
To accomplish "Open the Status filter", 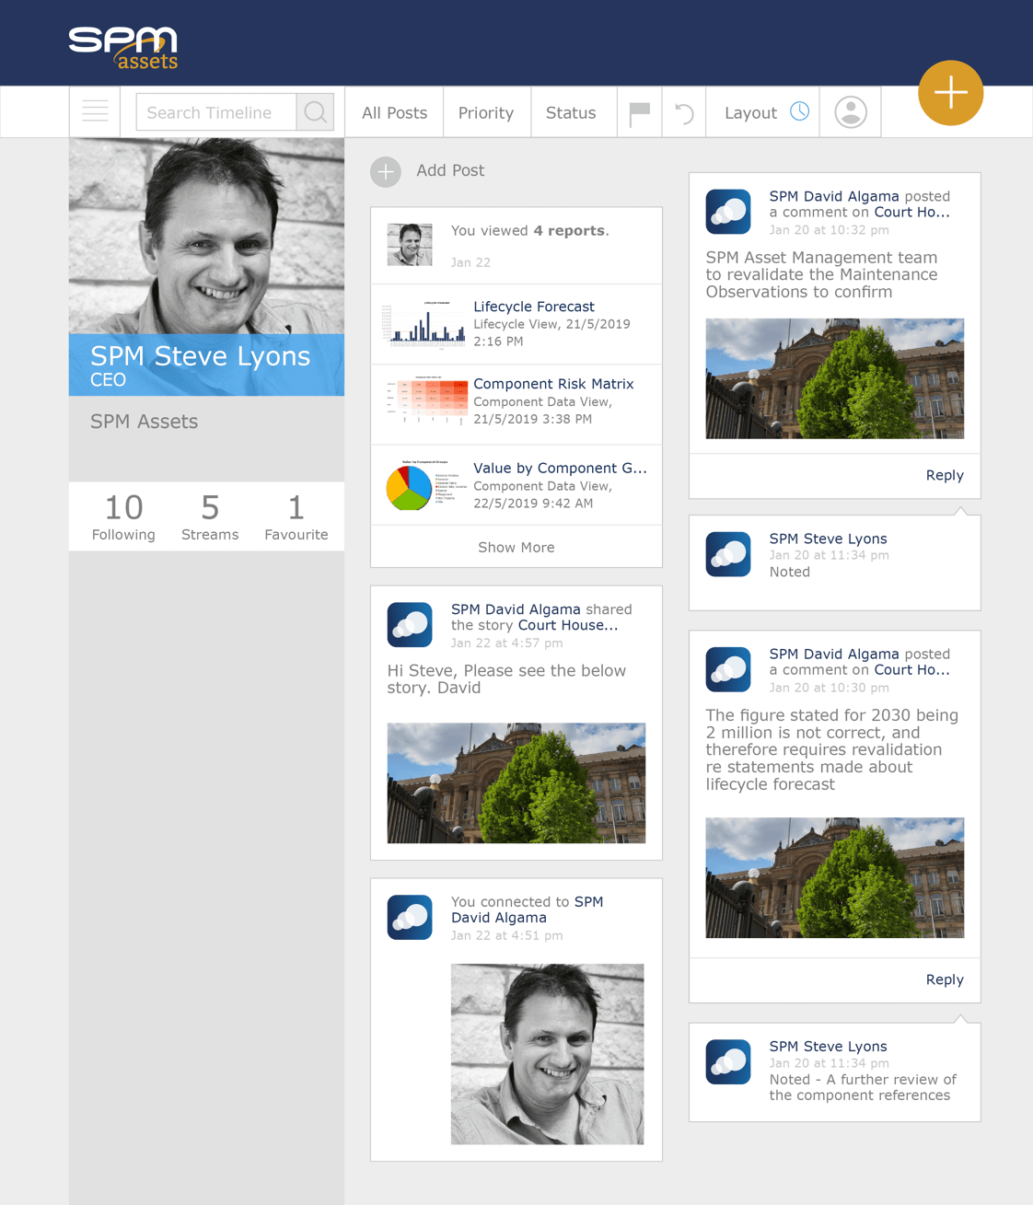I will (570, 112).
